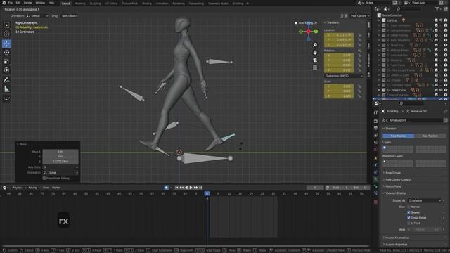The image size is (450, 253).
Task: Expand the Inverse Kinematics panel
Action: coord(397,238)
